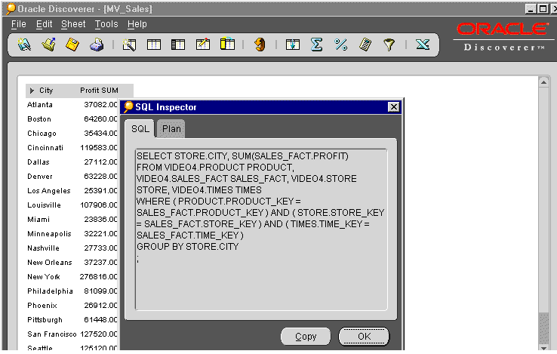Click OK to dismiss SQL Inspector

coord(364,336)
